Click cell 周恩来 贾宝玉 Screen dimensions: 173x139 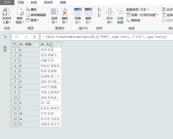pos(51,124)
